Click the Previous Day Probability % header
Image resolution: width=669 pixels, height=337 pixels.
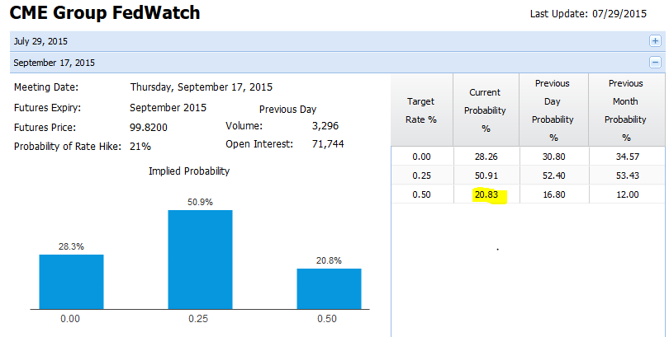pyautogui.click(x=554, y=110)
